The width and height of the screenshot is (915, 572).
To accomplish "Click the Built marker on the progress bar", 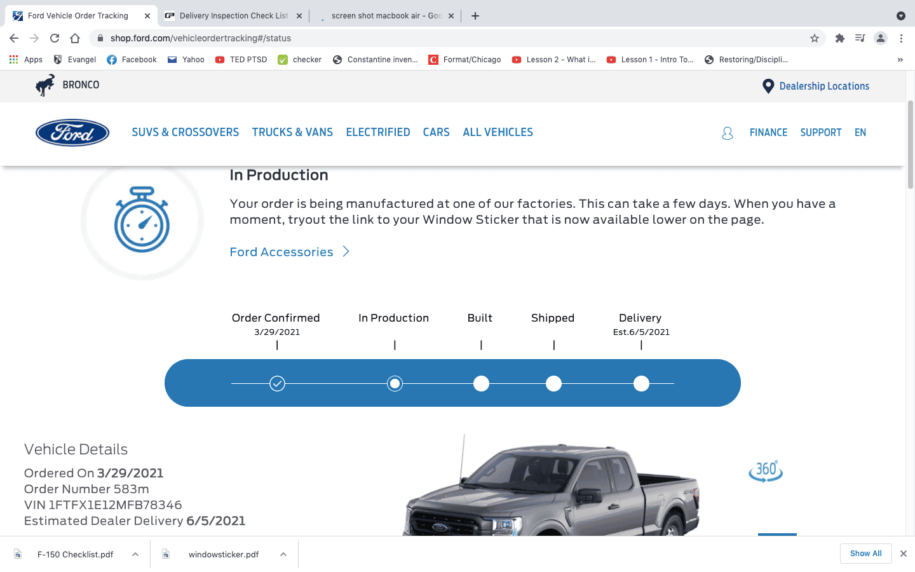I will tap(481, 383).
